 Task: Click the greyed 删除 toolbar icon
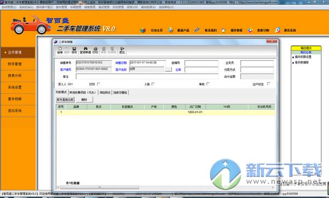click(x=67, y=50)
